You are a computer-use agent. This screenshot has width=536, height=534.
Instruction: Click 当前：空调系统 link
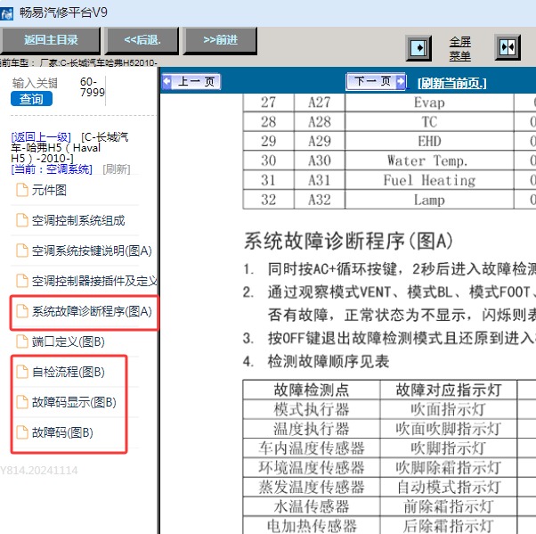click(x=52, y=168)
